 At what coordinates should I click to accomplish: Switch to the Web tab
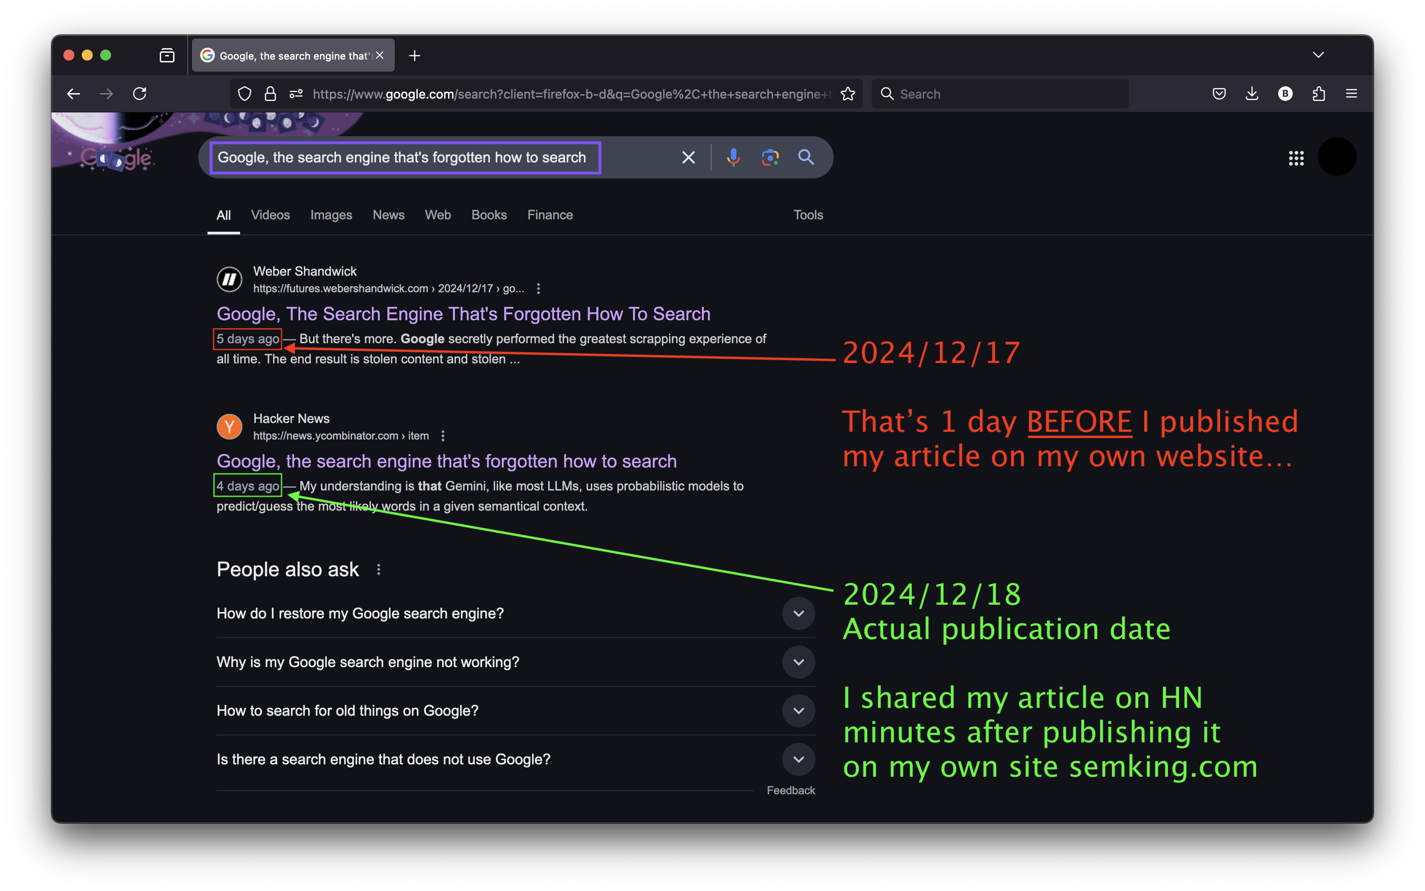point(438,215)
